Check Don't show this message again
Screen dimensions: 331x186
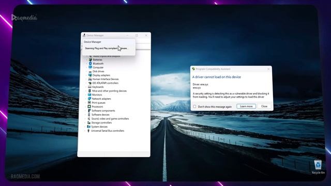tap(194, 106)
